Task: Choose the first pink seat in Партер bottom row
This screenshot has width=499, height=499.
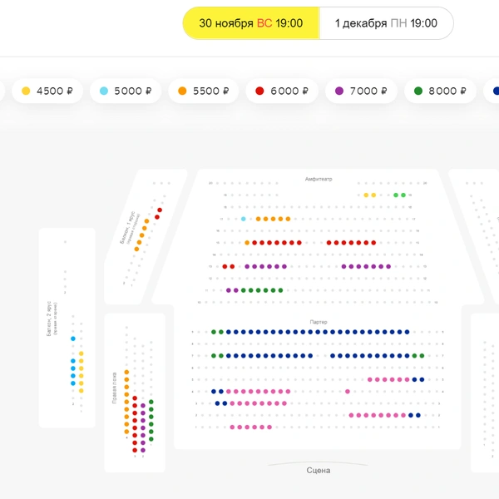Action: 232,427
